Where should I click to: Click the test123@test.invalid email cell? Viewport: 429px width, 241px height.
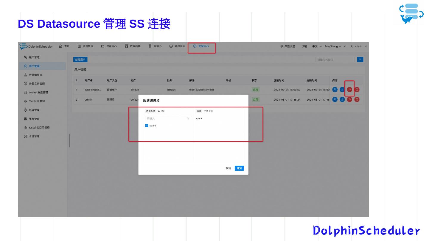tap(201, 90)
